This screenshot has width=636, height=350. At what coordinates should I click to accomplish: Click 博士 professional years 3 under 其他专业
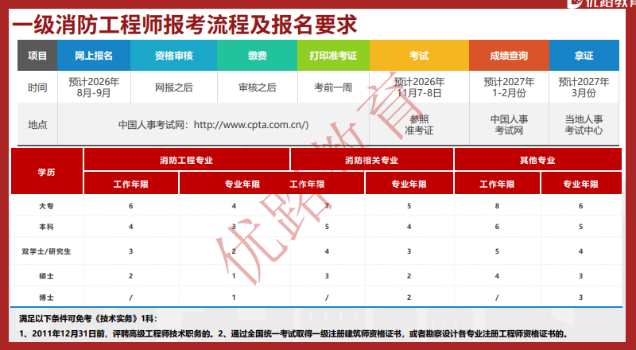coord(580,297)
